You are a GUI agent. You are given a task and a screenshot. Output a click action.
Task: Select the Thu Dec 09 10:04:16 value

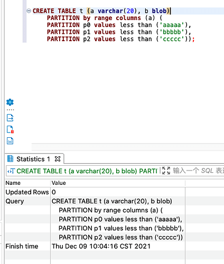click(x=101, y=246)
